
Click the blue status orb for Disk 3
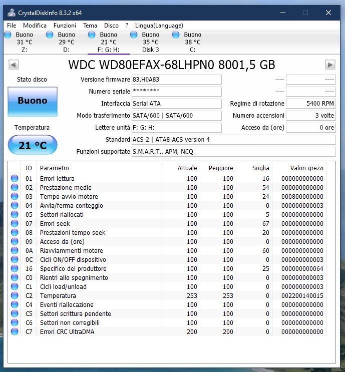coord(134,35)
